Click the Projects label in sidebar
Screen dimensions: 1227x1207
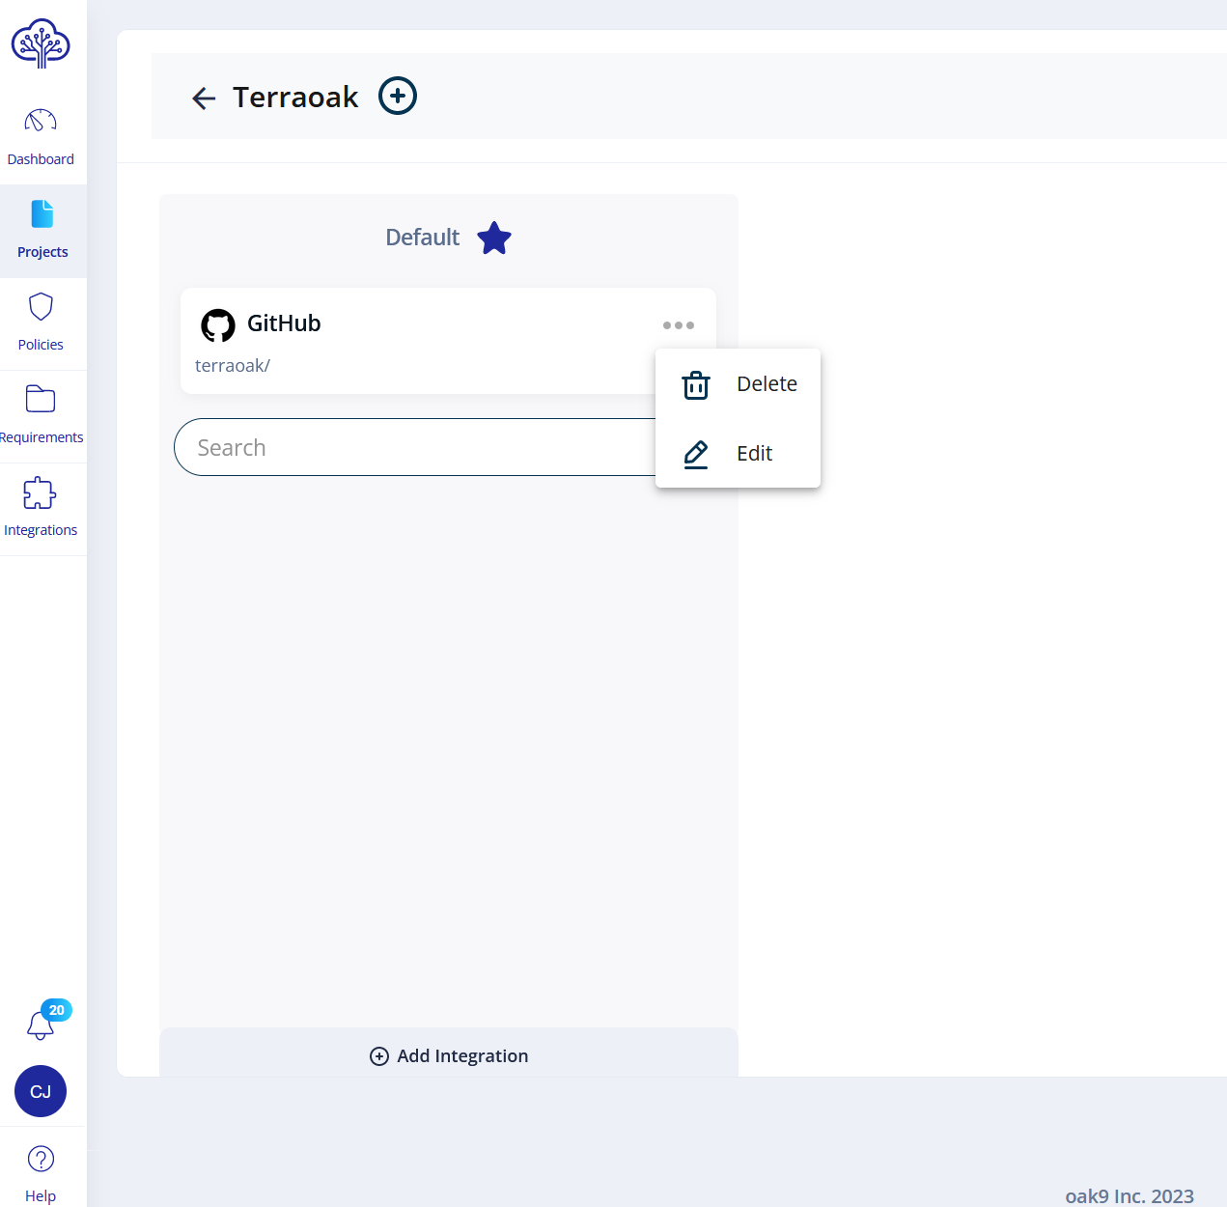click(x=42, y=252)
